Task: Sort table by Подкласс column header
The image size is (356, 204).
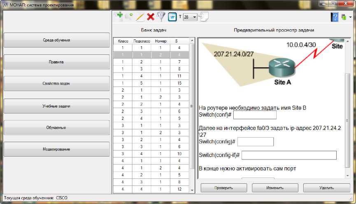Action: 142,41
